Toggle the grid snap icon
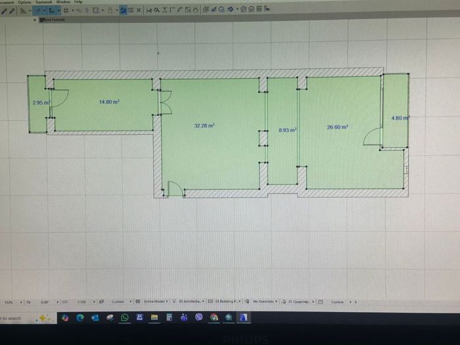The width and height of the screenshot is (460, 345). coord(66,11)
